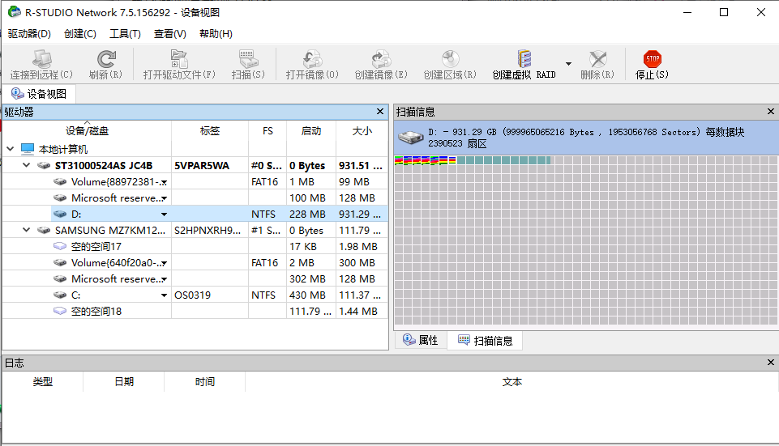Image resolution: width=779 pixels, height=446 pixels.
Task: Click drive icon of Volume{640f20a0
Action: [x=60, y=262]
